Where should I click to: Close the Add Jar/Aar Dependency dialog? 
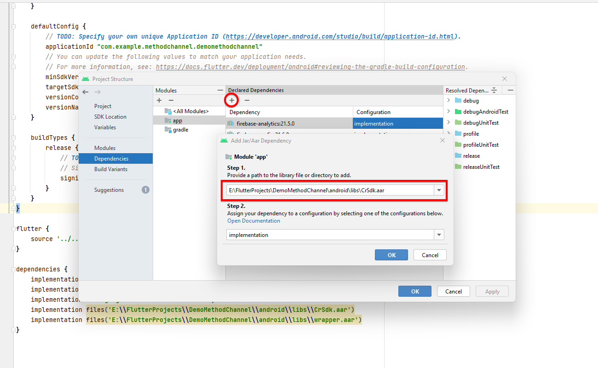pos(443,140)
